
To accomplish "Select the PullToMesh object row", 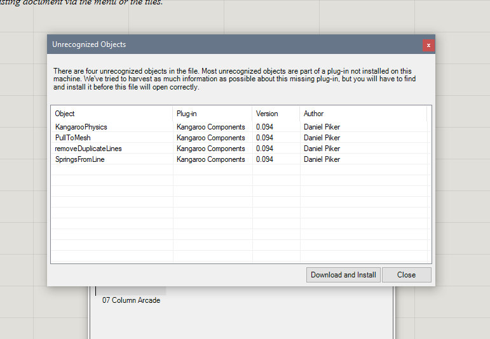I will coord(241,138).
